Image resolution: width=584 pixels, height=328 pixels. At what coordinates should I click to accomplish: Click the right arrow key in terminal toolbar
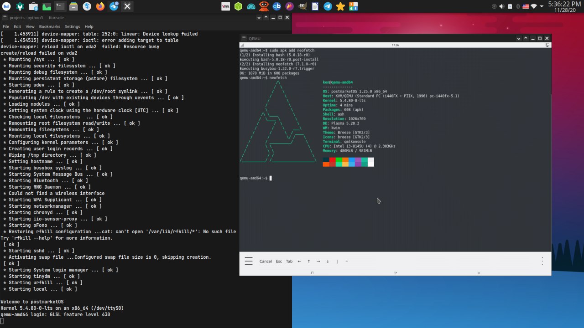coord(318,261)
